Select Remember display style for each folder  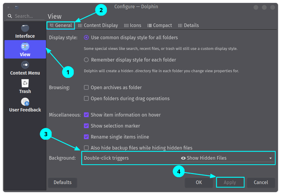click(86, 60)
